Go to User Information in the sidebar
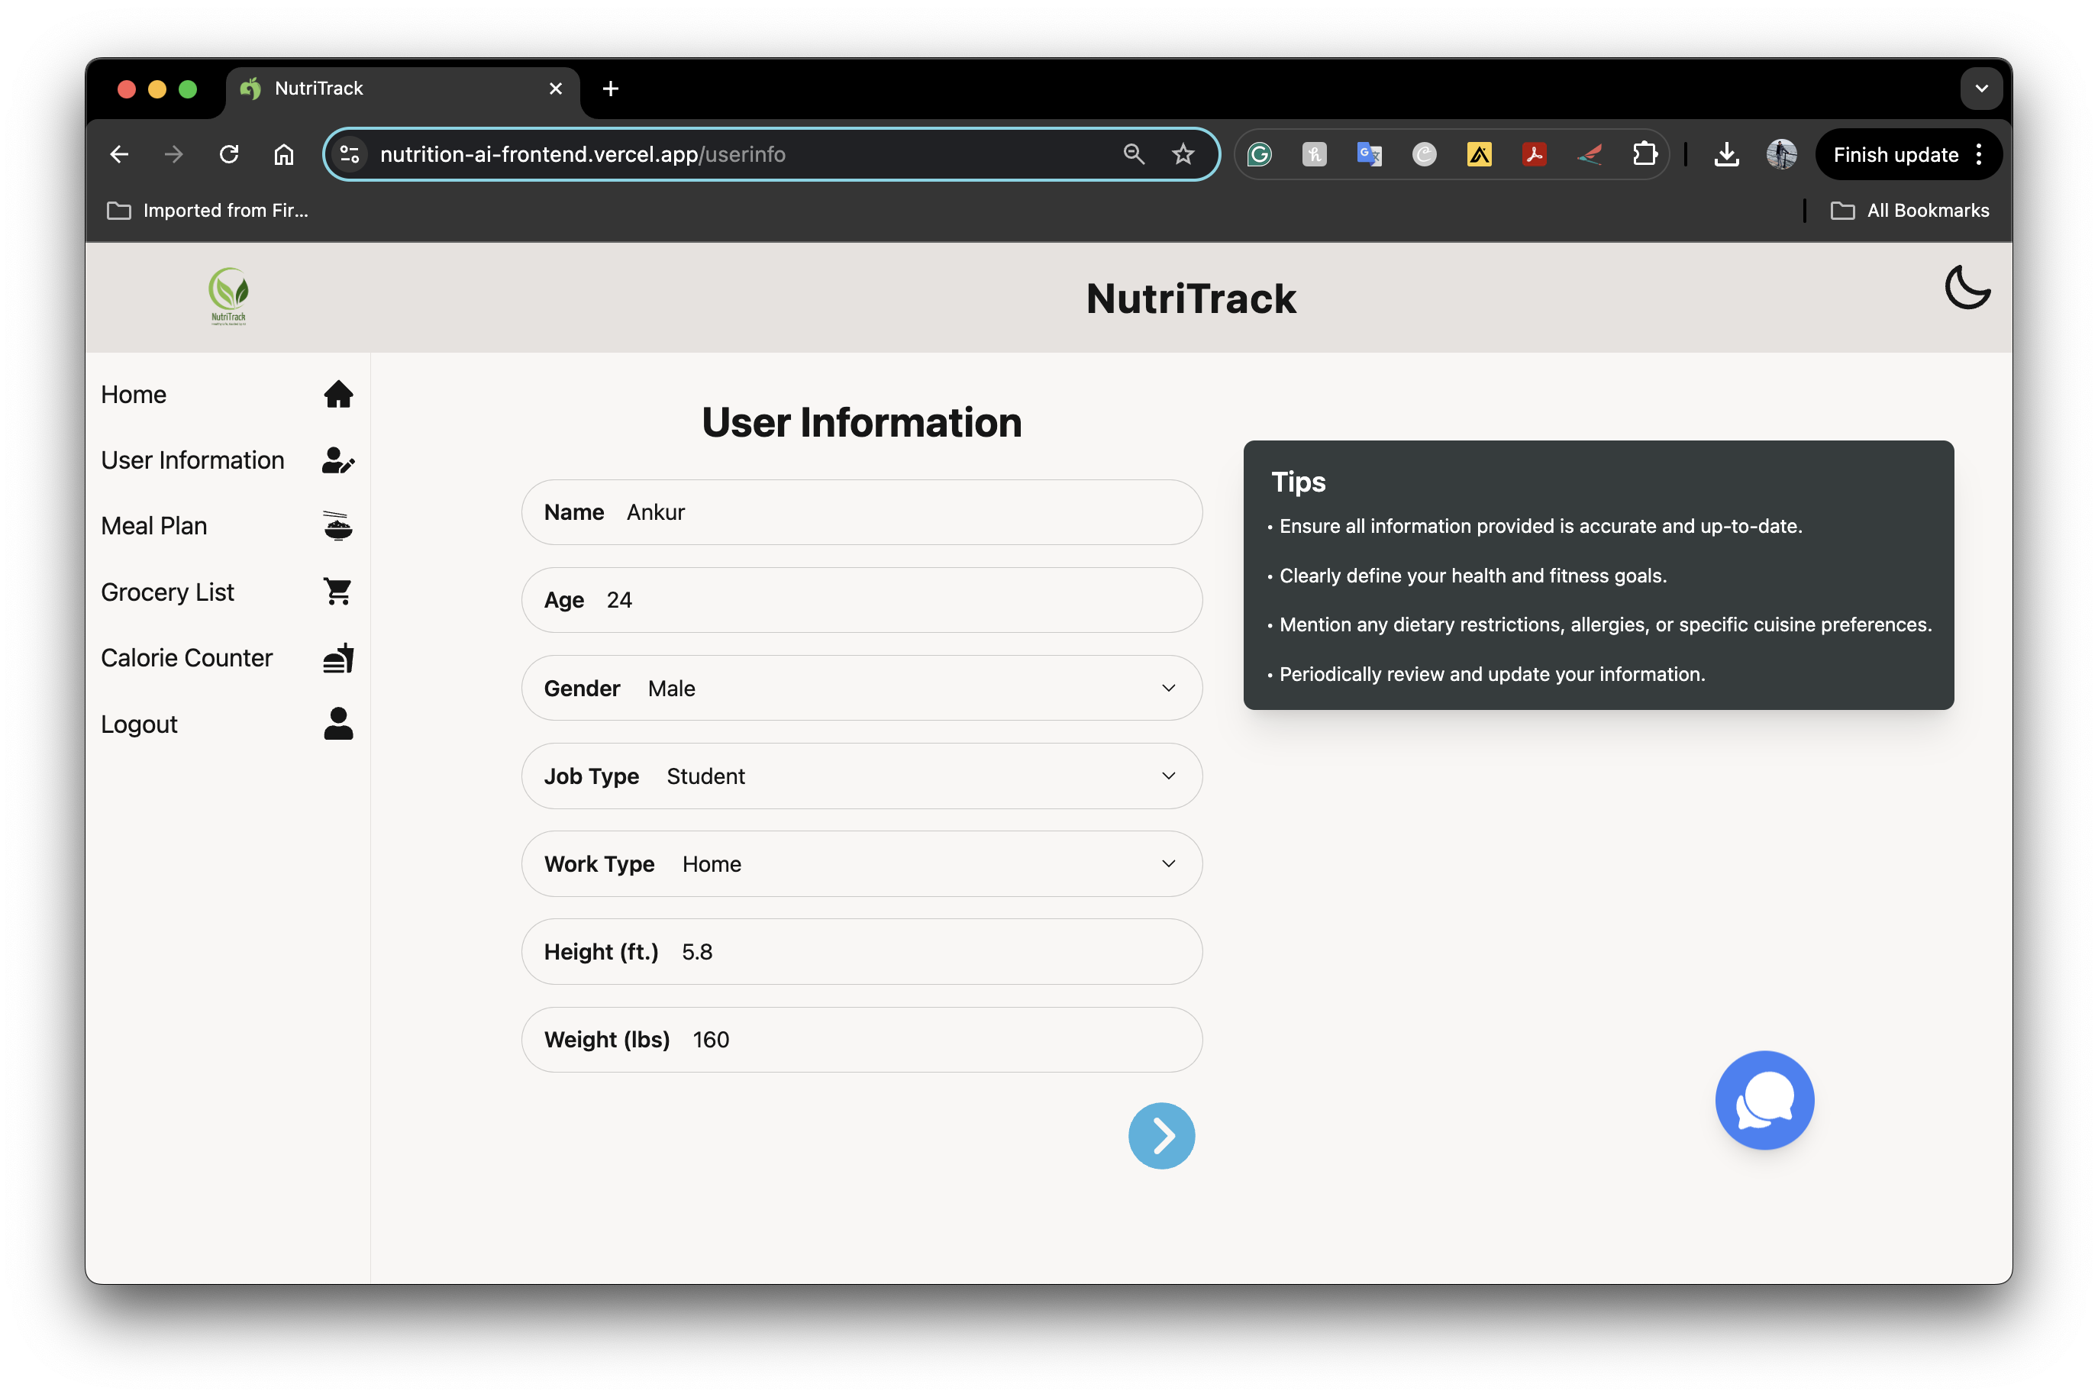Image resolution: width=2098 pixels, height=1397 pixels. pyautogui.click(x=192, y=460)
